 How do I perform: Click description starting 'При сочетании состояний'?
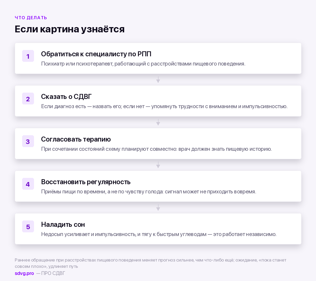156,149
